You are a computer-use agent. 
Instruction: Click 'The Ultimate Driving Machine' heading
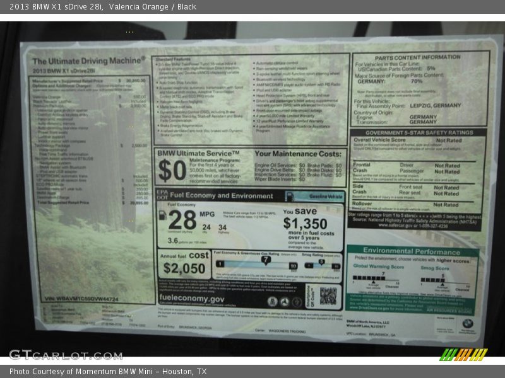88,60
